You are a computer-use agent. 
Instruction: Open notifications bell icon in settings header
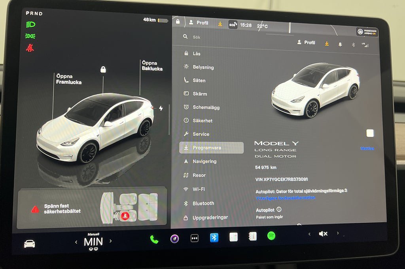pos(340,44)
